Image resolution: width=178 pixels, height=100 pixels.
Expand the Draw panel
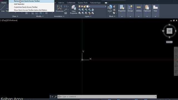[15, 16]
